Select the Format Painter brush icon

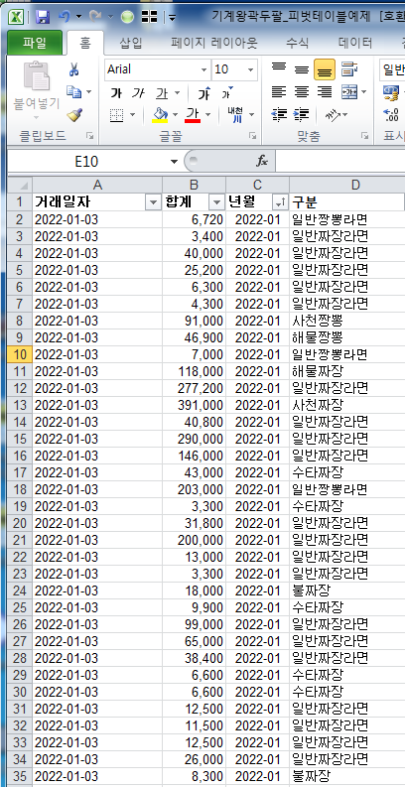click(74, 115)
